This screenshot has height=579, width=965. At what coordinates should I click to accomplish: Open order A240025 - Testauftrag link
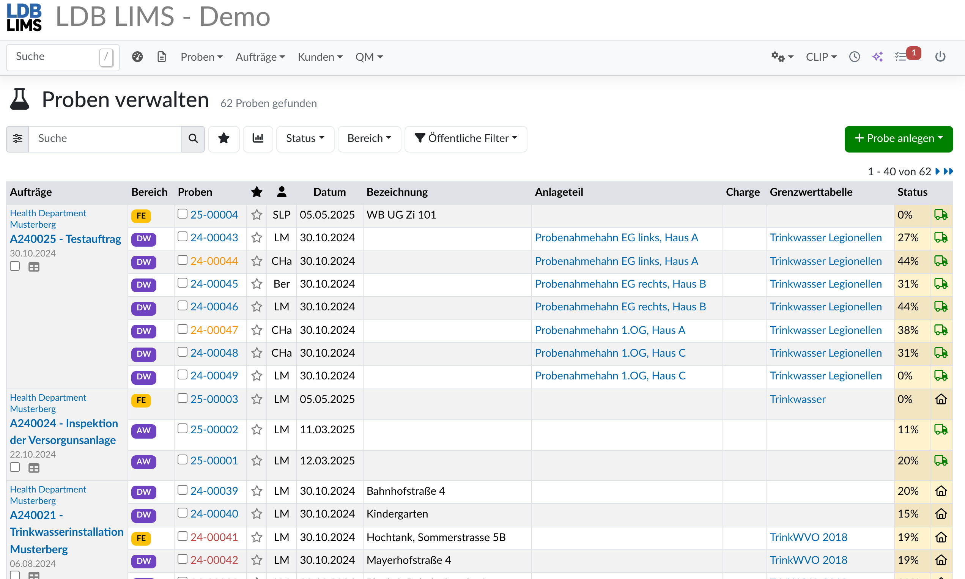(65, 239)
